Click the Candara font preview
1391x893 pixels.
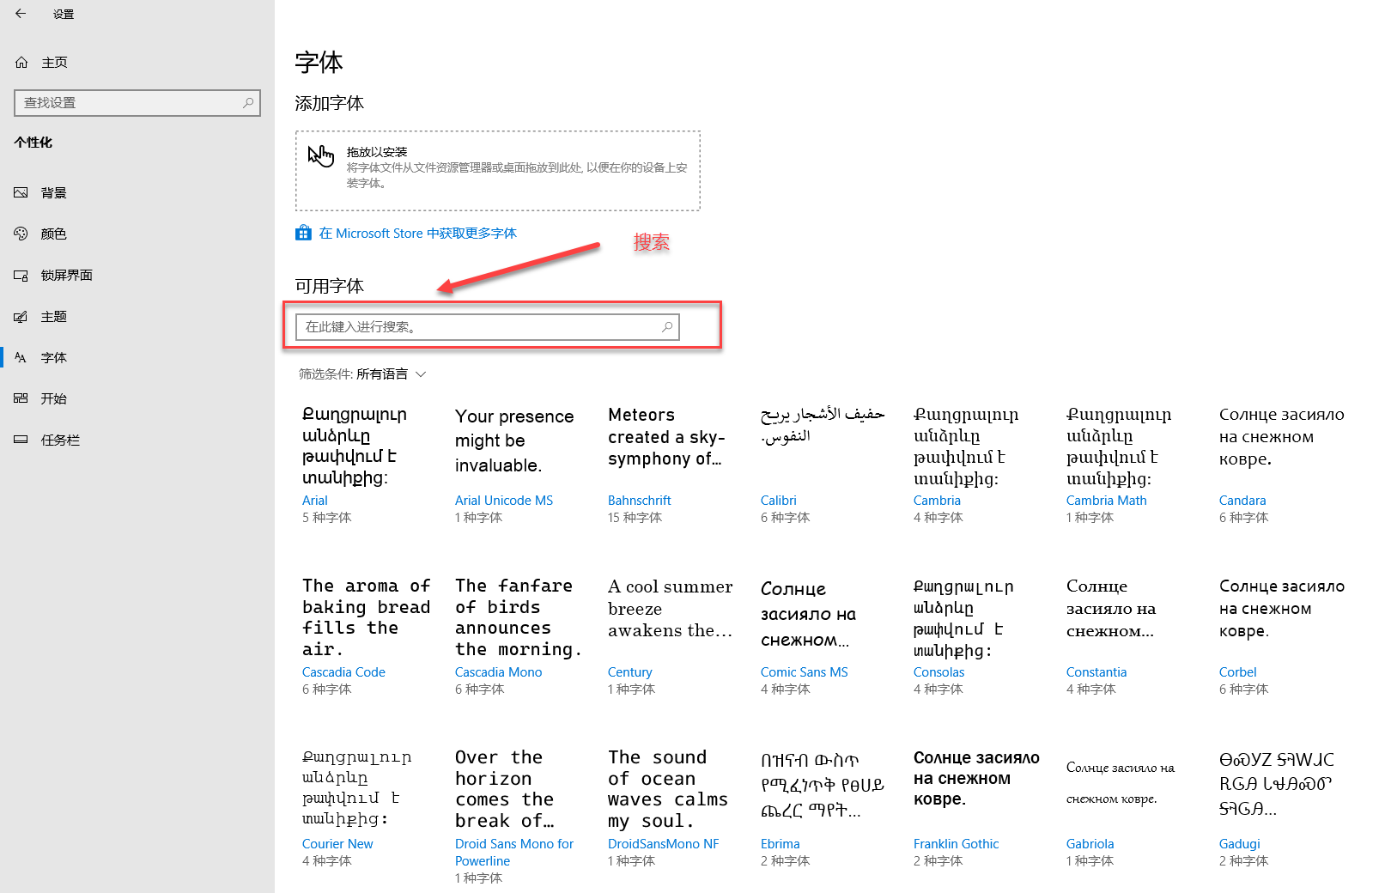(1282, 436)
